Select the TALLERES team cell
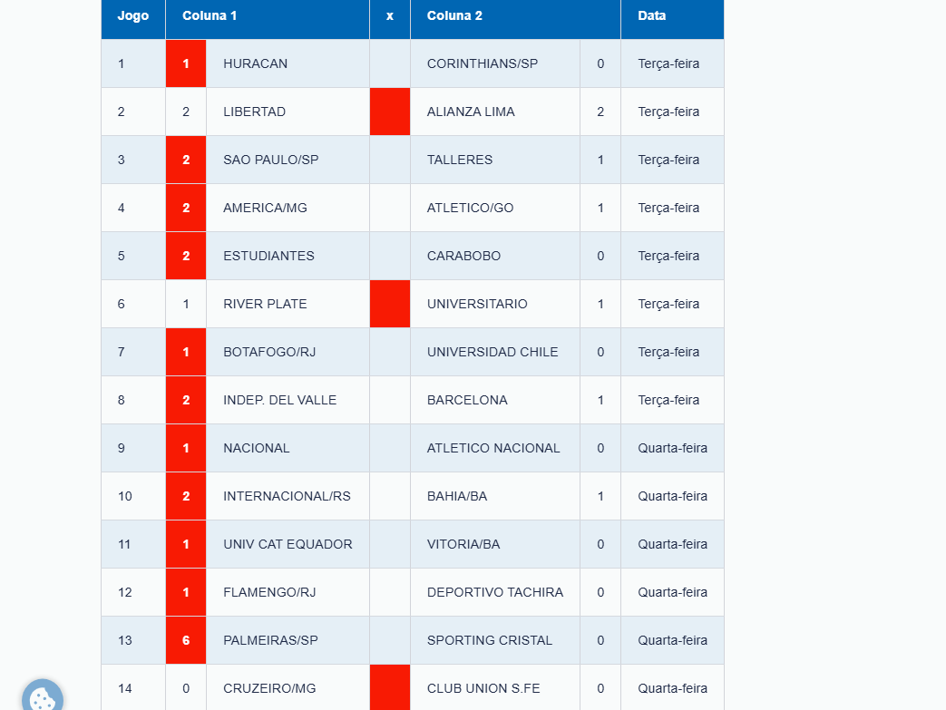 (x=495, y=160)
